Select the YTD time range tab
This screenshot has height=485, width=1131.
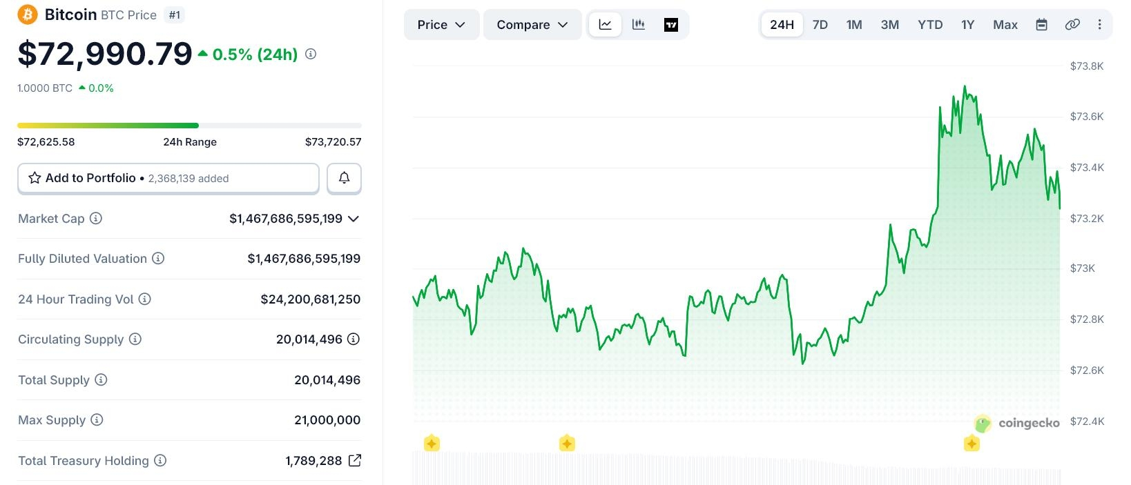click(930, 25)
